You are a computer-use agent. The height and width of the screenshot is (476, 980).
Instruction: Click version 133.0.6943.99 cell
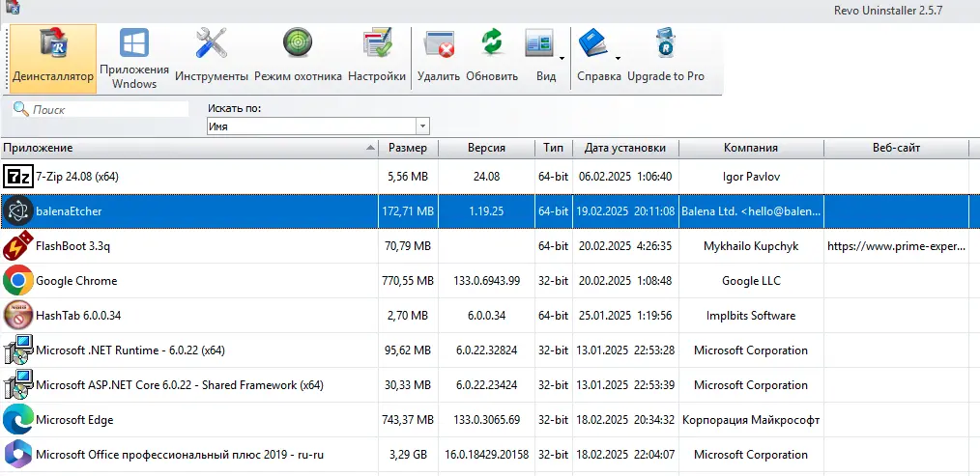tap(486, 281)
